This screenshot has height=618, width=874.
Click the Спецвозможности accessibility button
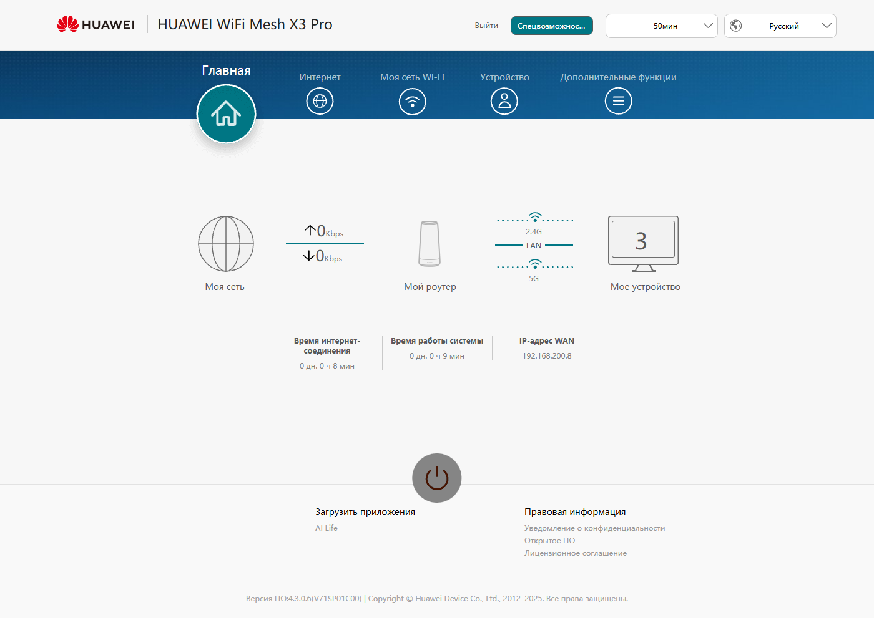(x=552, y=26)
